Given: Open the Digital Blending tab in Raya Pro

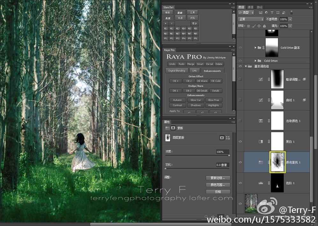Looking at the screenshot, I should click(x=177, y=71).
